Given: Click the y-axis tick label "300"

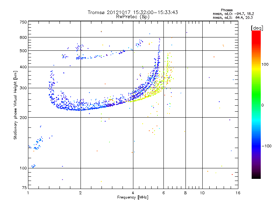Looking at the screenshot, I should [x=23, y=88].
